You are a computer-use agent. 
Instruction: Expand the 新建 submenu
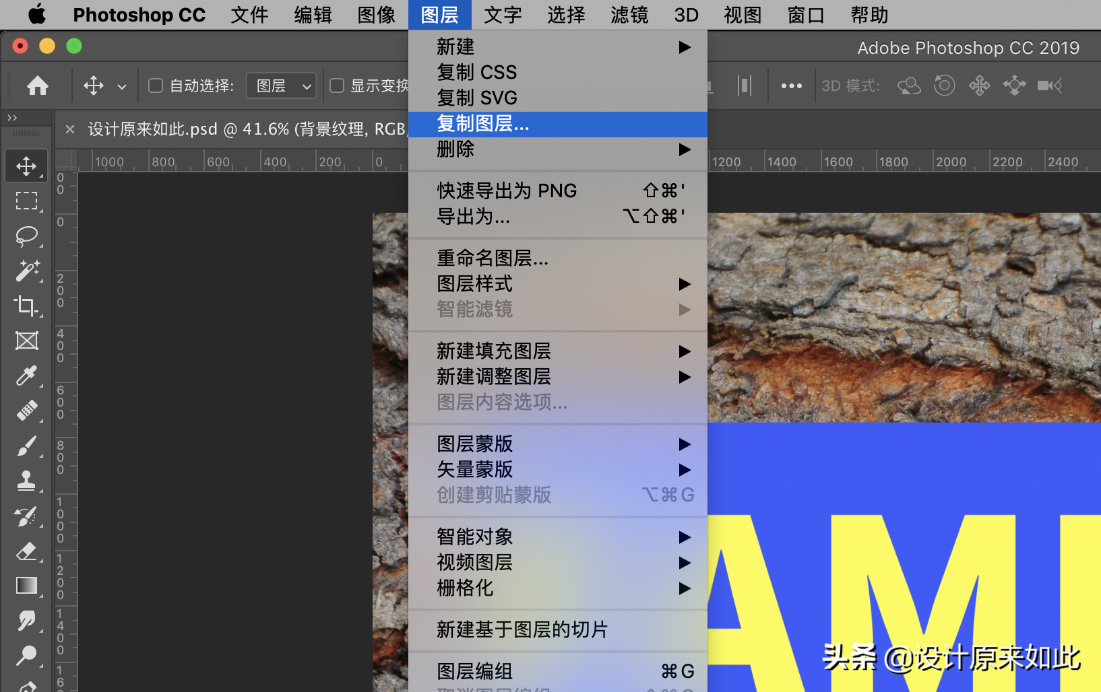tap(558, 47)
